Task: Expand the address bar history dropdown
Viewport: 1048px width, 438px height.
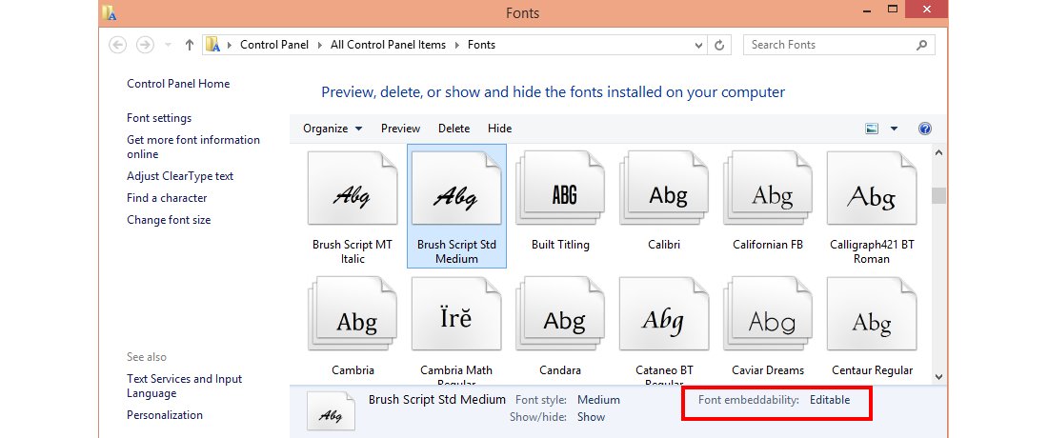Action: (699, 45)
